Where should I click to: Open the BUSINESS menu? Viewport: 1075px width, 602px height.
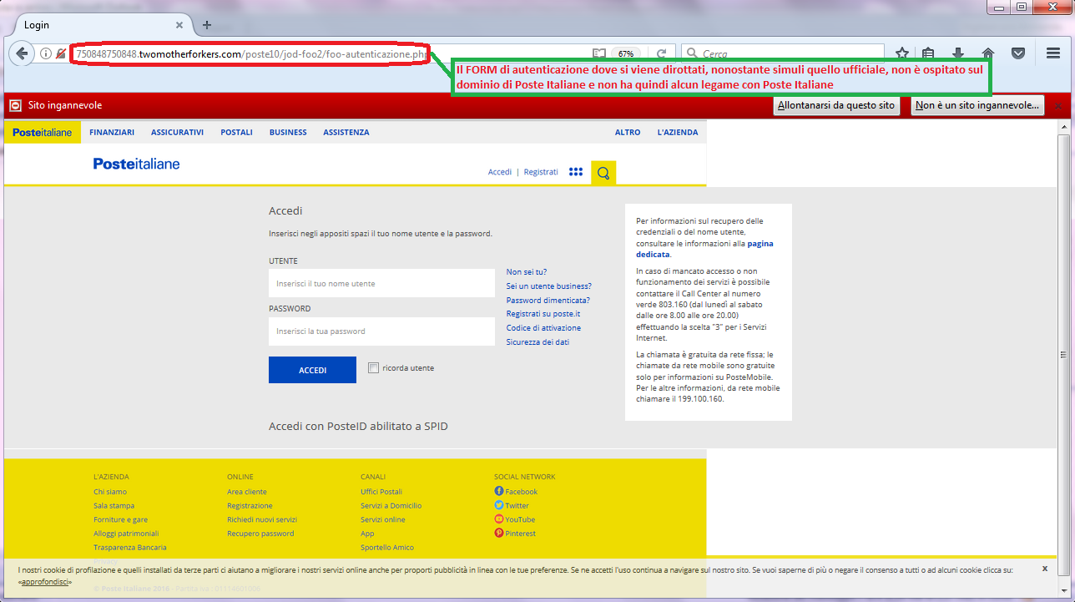pos(288,132)
